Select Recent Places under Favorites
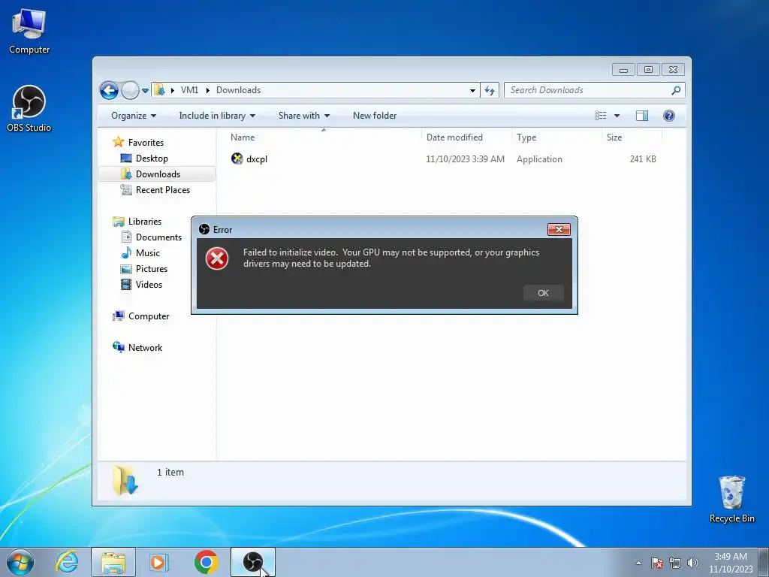Viewport: 769px width, 577px height. (155, 190)
